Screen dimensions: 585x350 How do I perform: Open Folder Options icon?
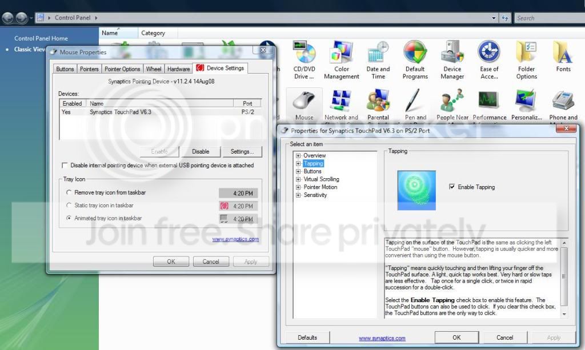coord(526,61)
